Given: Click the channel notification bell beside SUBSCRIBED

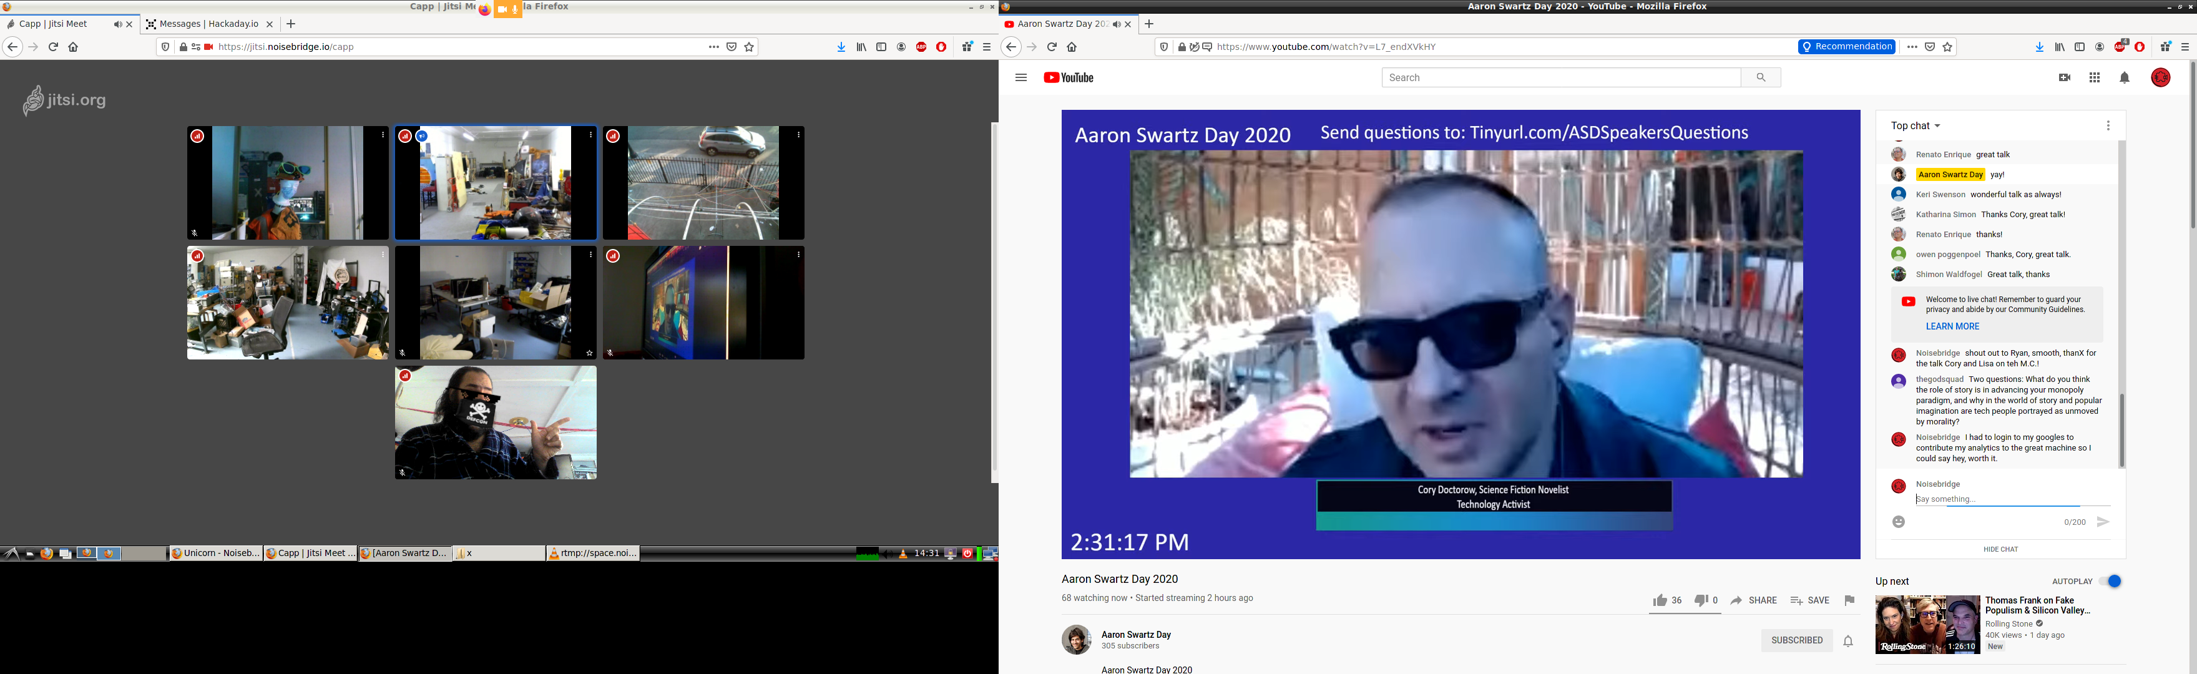Looking at the screenshot, I should [x=1848, y=641].
